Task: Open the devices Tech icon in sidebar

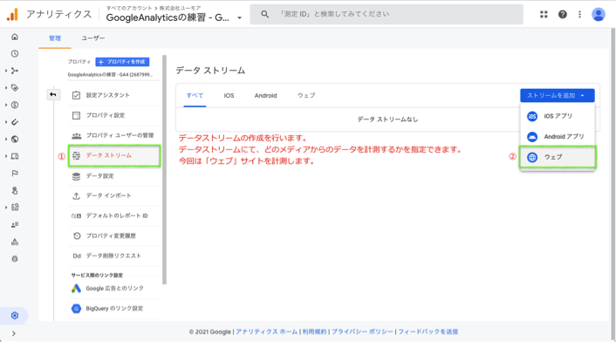Action: pos(15,156)
